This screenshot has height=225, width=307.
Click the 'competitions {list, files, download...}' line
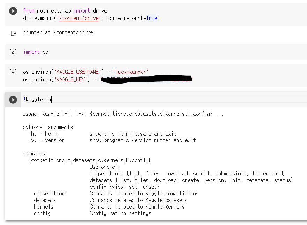[187, 174]
